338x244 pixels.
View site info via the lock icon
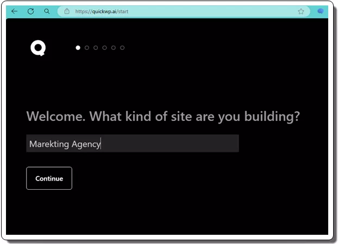(67, 11)
